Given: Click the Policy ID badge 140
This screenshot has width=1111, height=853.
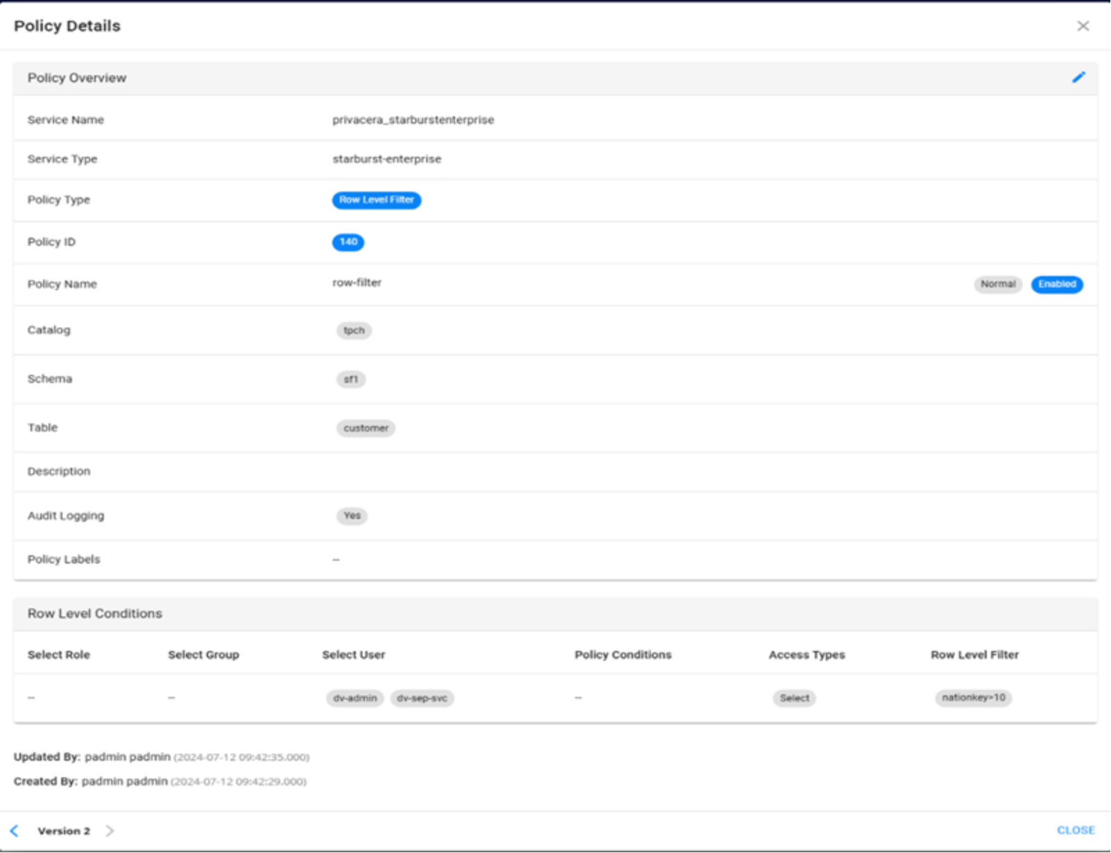Looking at the screenshot, I should (348, 242).
